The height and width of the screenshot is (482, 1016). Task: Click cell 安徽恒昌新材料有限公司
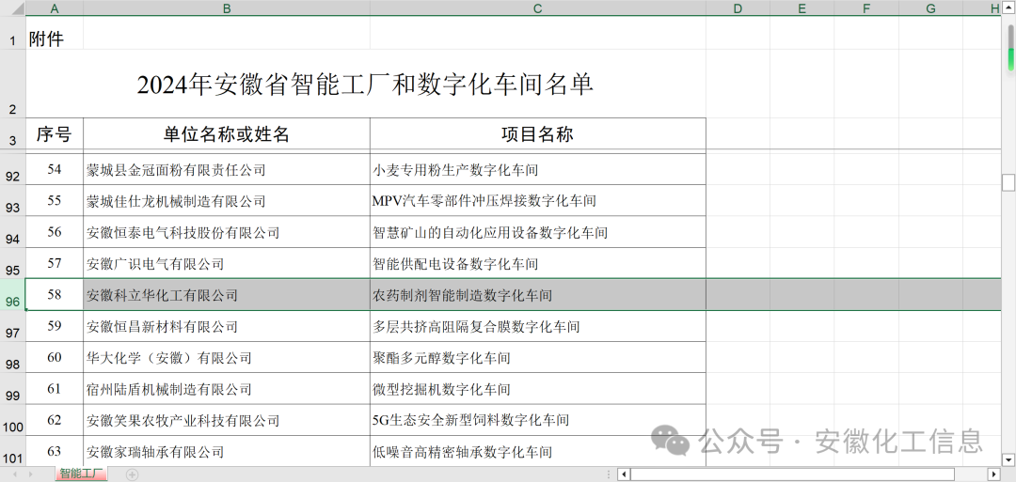click(x=227, y=326)
